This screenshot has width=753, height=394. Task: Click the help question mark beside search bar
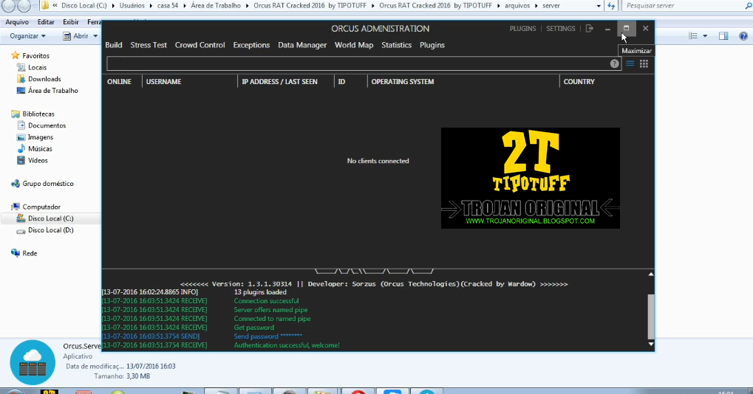coord(614,63)
